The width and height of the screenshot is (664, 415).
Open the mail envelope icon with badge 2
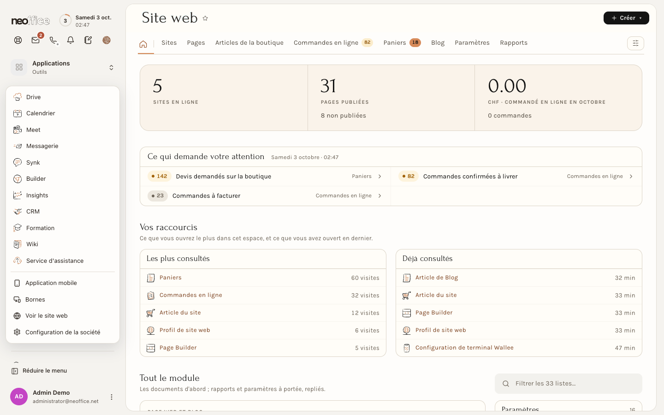click(36, 40)
